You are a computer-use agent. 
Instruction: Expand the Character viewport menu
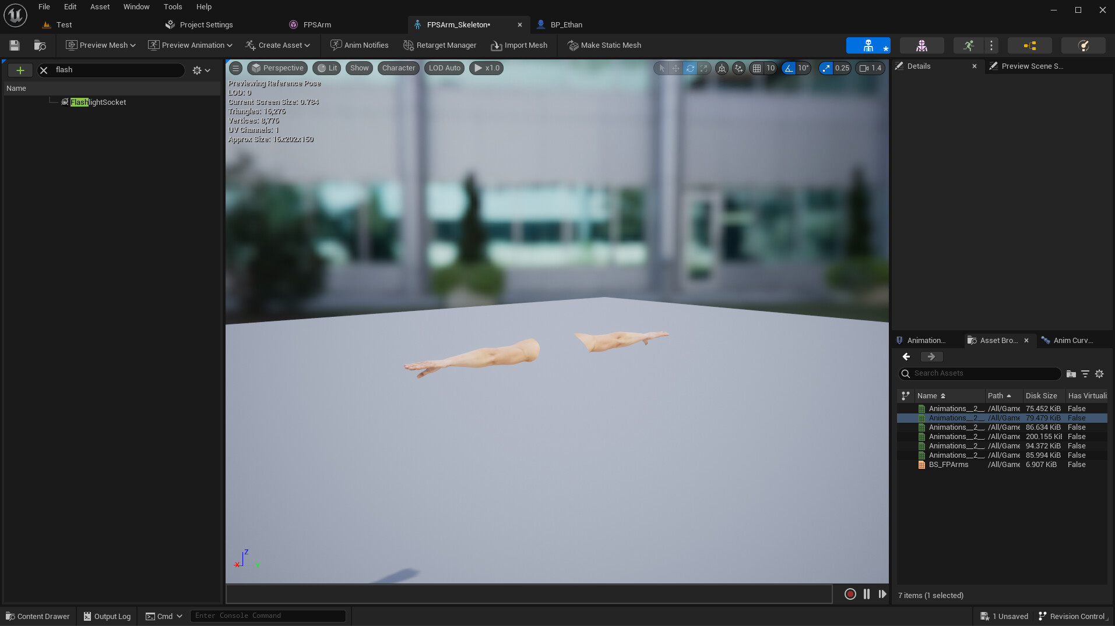click(398, 68)
